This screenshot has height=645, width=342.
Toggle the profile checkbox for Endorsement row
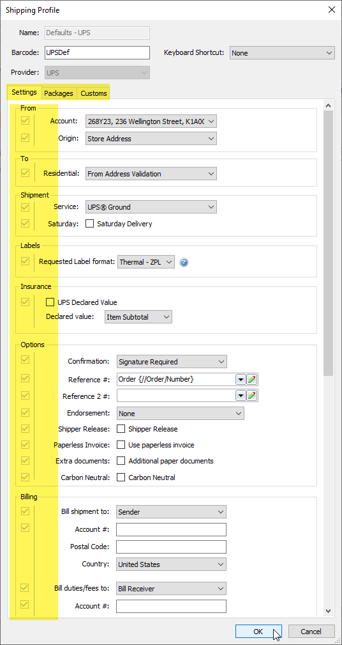25,412
